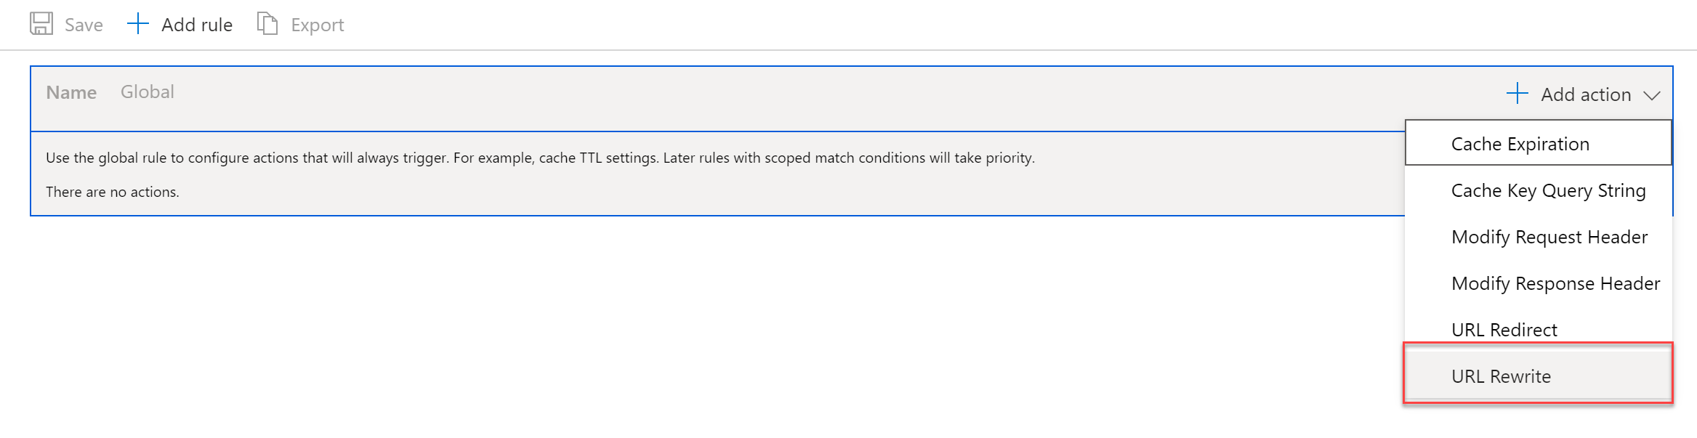Select the highlighted URL Rewrite option
Viewport: 1697px width, 438px height.
(1501, 376)
